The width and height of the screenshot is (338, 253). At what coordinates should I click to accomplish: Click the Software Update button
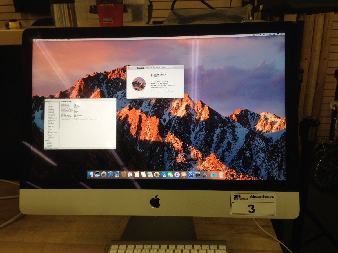coord(167,91)
